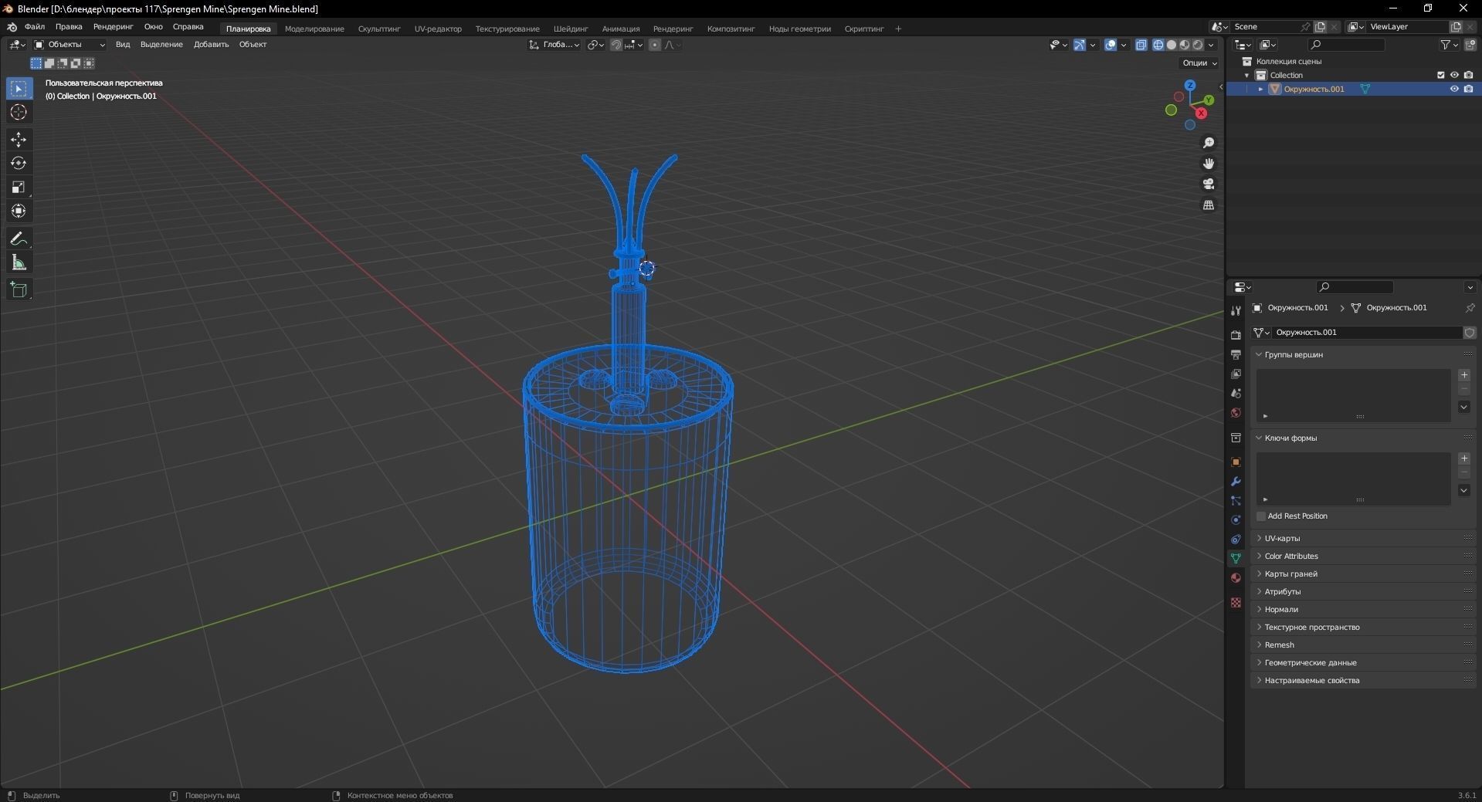Select the Move tool
Image resolution: width=1482 pixels, height=802 pixels.
19,140
